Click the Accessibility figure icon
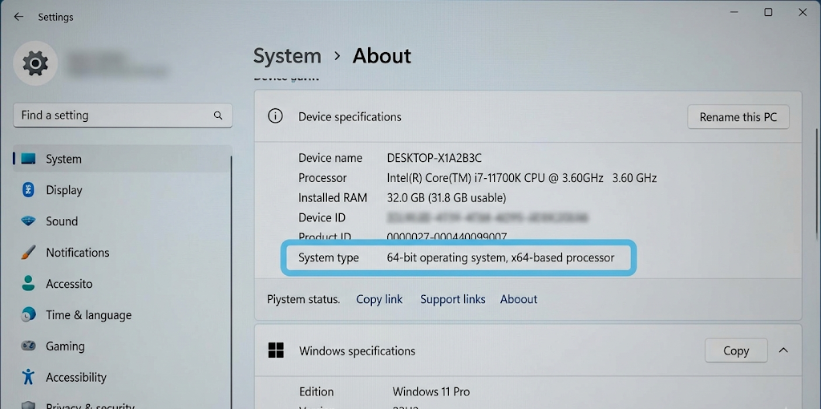Viewport: 821px width, 409px height. click(28, 377)
